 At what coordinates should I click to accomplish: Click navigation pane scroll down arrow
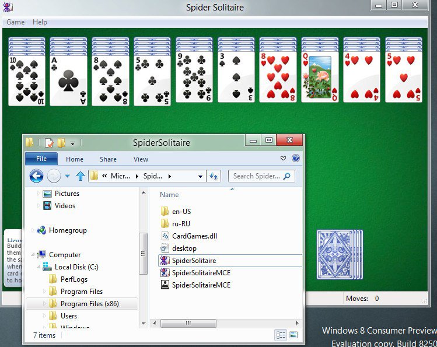pos(144,323)
